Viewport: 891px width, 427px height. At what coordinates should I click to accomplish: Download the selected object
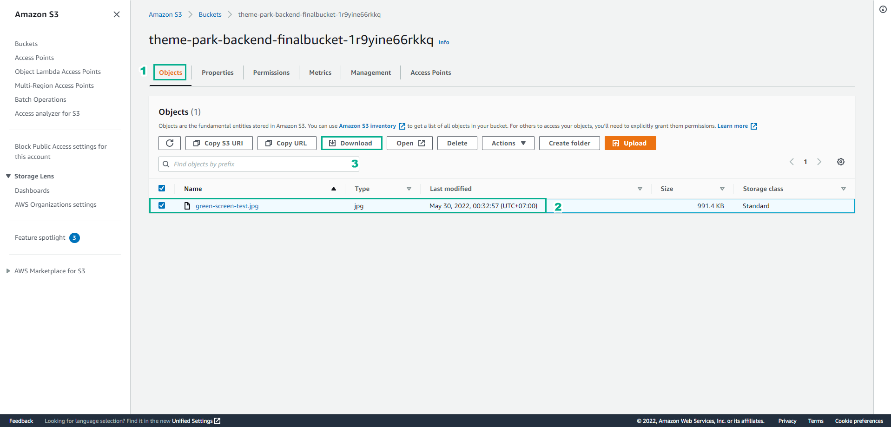click(351, 143)
